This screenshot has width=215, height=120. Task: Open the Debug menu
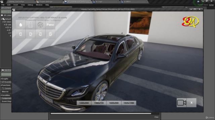[x=30, y=5]
